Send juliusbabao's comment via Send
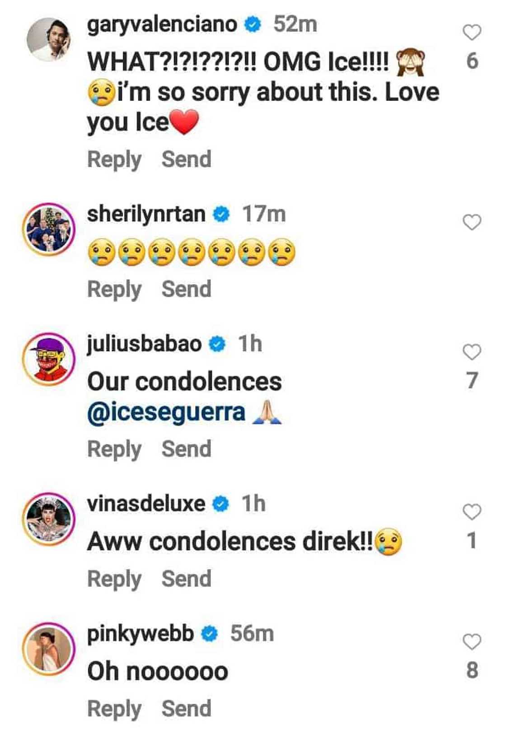506x740 pixels. click(186, 449)
